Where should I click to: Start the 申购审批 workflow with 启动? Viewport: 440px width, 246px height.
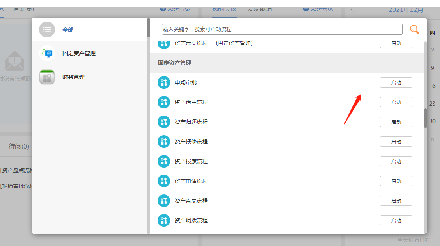396,83
